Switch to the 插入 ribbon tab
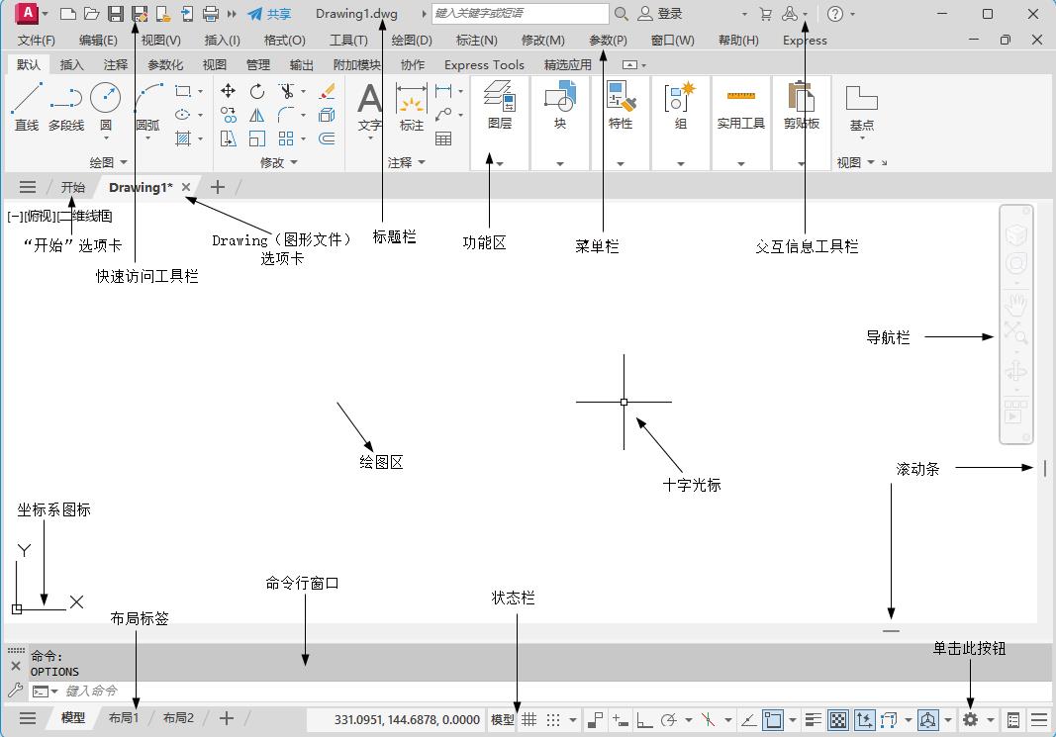Viewport: 1056px width, 737px height. click(72, 65)
